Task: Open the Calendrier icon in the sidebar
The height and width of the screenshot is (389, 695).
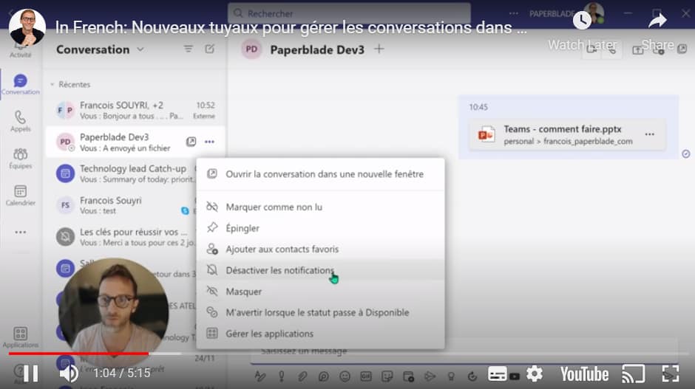Action: 20,192
